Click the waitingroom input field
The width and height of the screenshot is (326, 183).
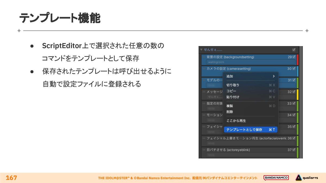click(250, 62)
